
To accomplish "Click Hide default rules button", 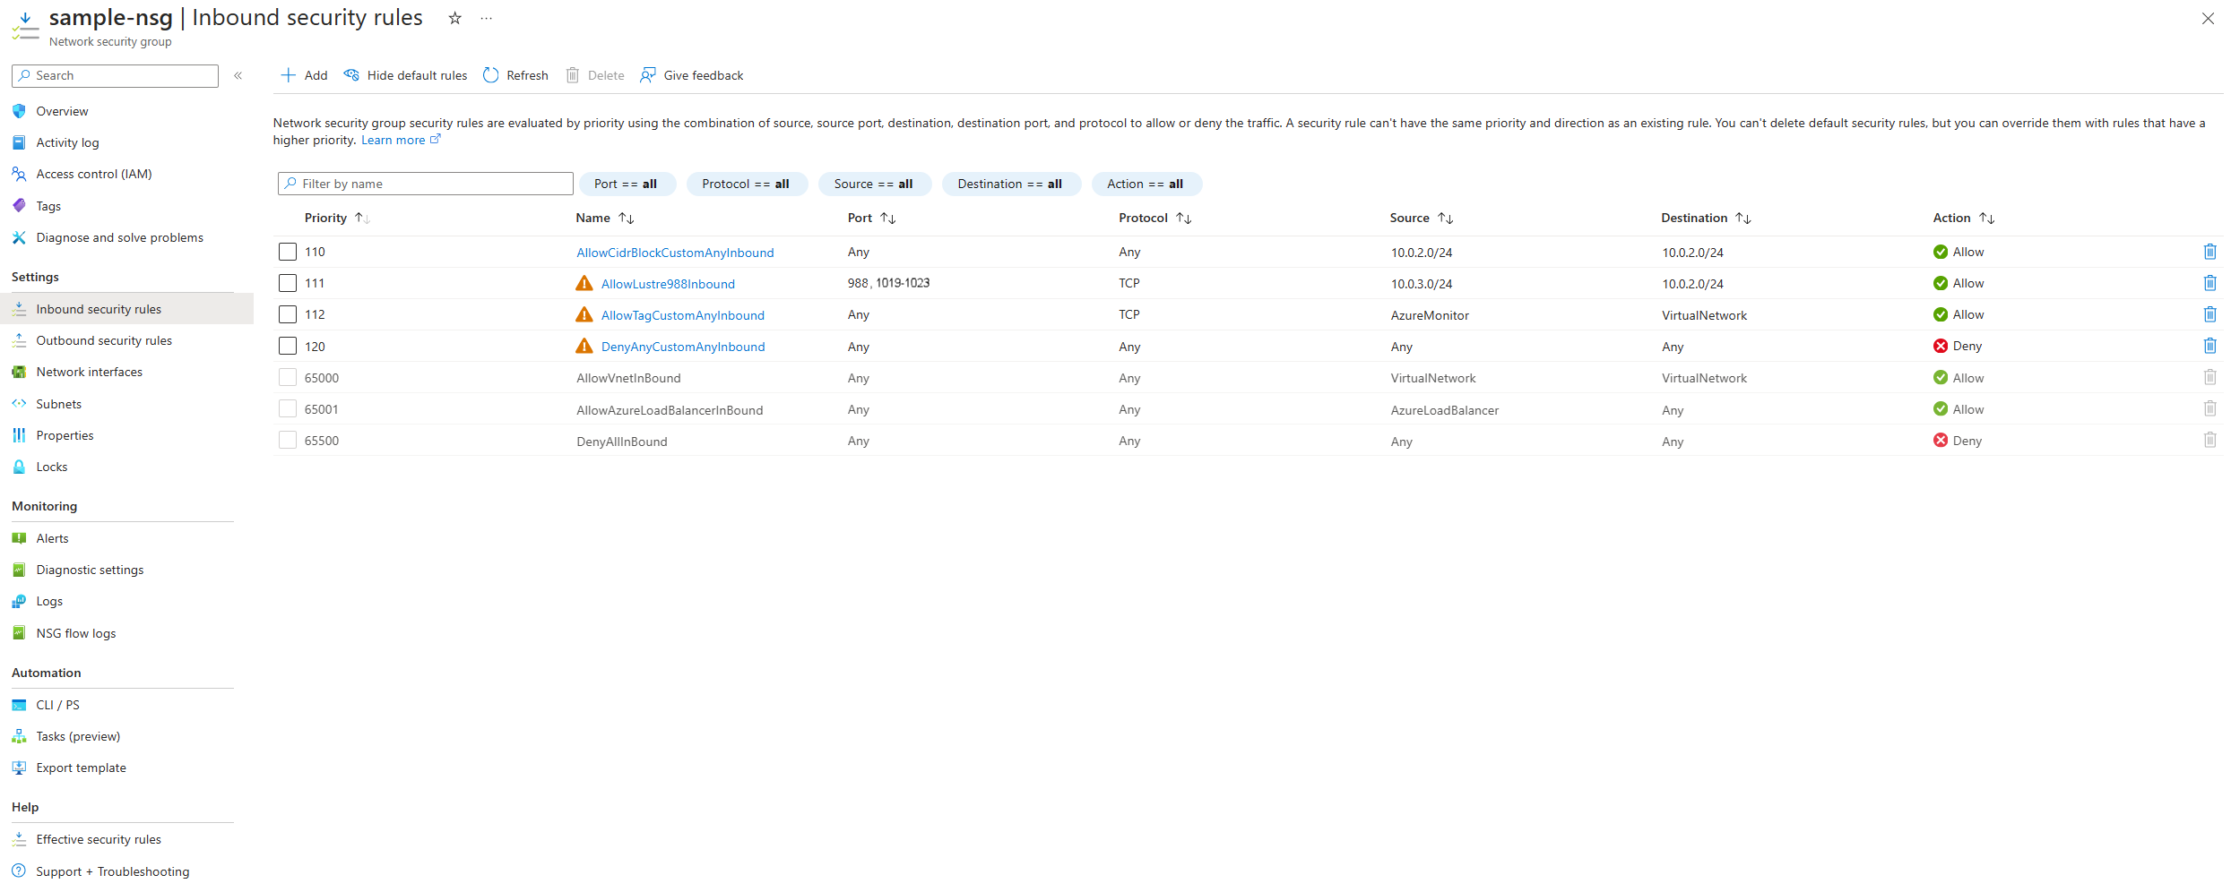I will click(406, 75).
